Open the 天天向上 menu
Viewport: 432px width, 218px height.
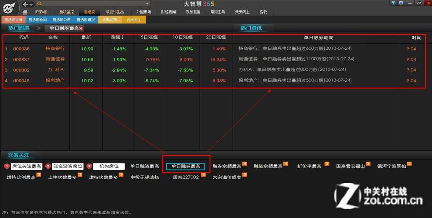[x=242, y=12]
